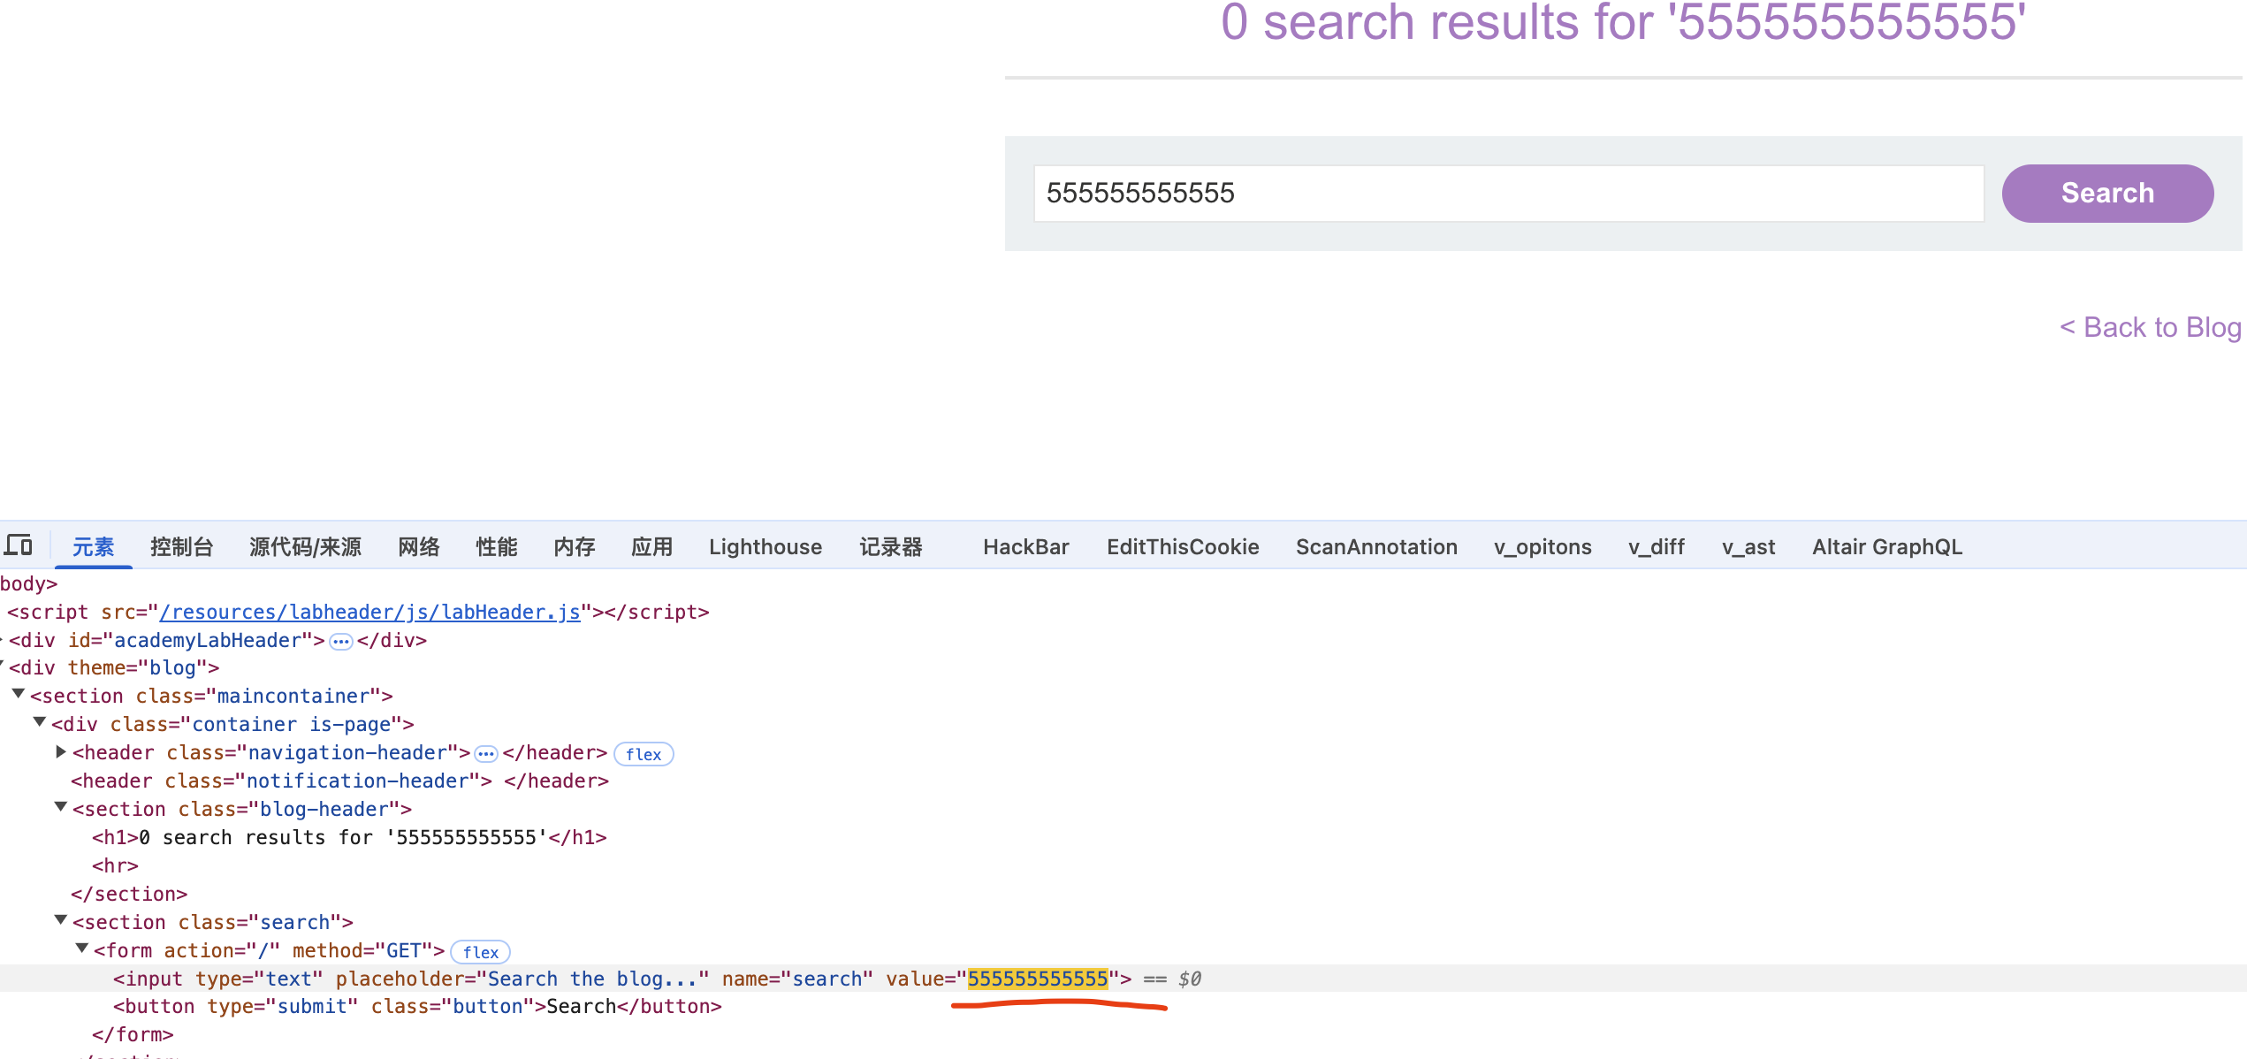
Task: Switch to the EditThisCookie tab
Action: (x=1182, y=547)
